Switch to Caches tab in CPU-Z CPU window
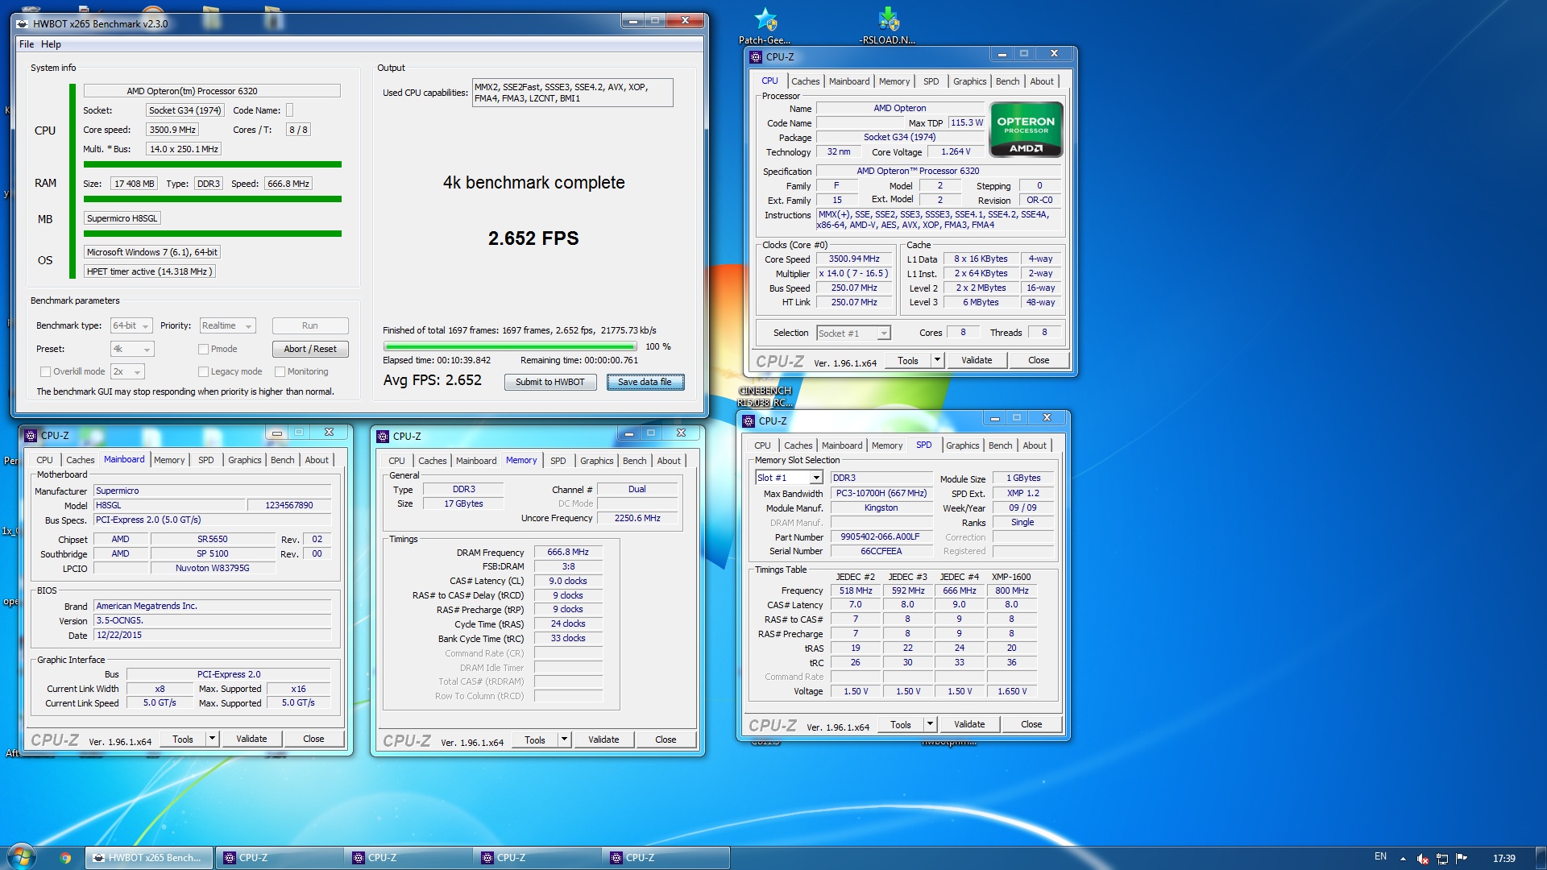Viewport: 1547px width, 870px height. [805, 81]
